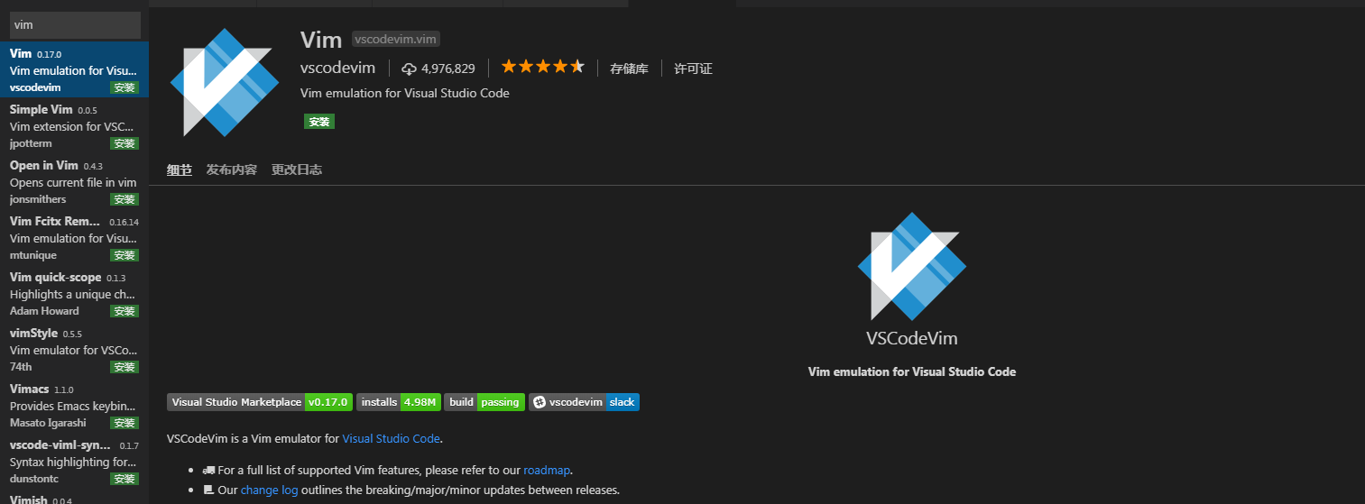This screenshot has height=504, width=1365.
Task: Select Vim Fcitx Rem... extension entry
Action: click(x=74, y=237)
